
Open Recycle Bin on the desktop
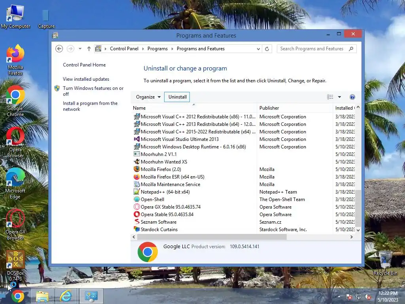click(x=385, y=263)
